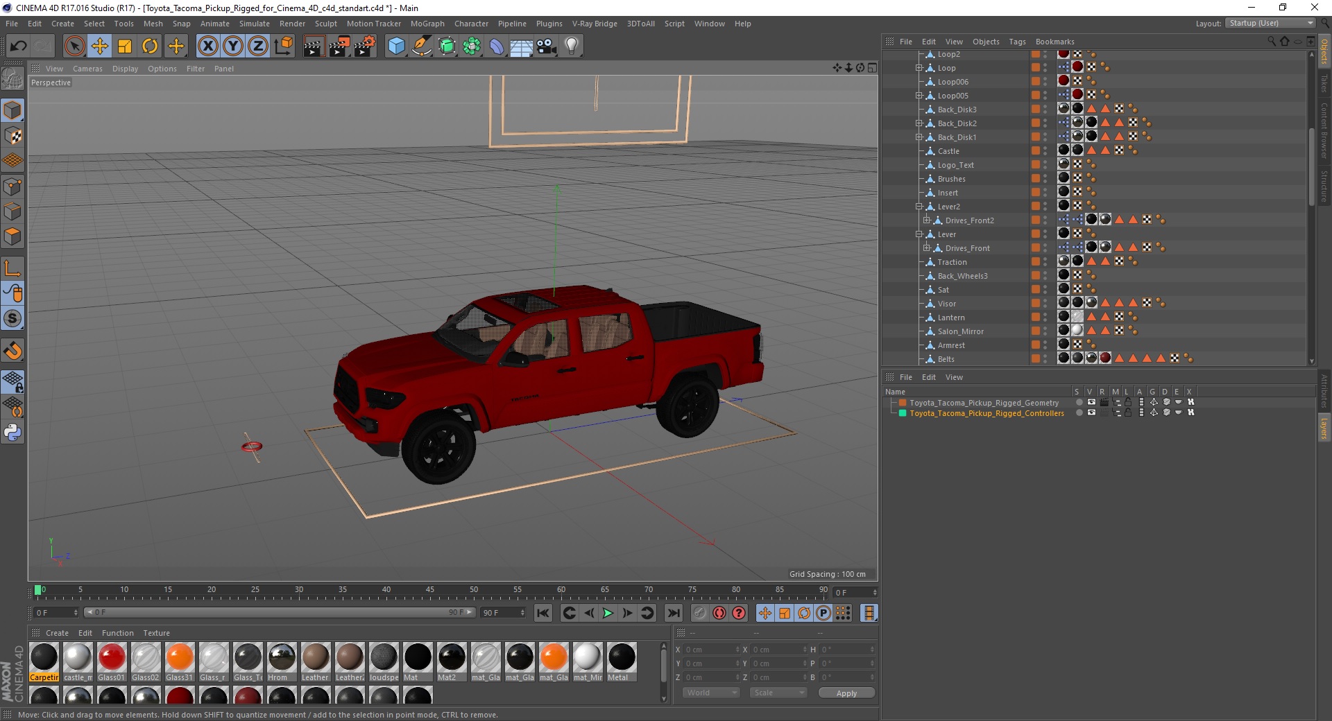This screenshot has width=1332, height=721.
Task: Click the Toyota_Tacoma_Pickup_Rigged_Controllers layer name
Action: [x=987, y=413]
